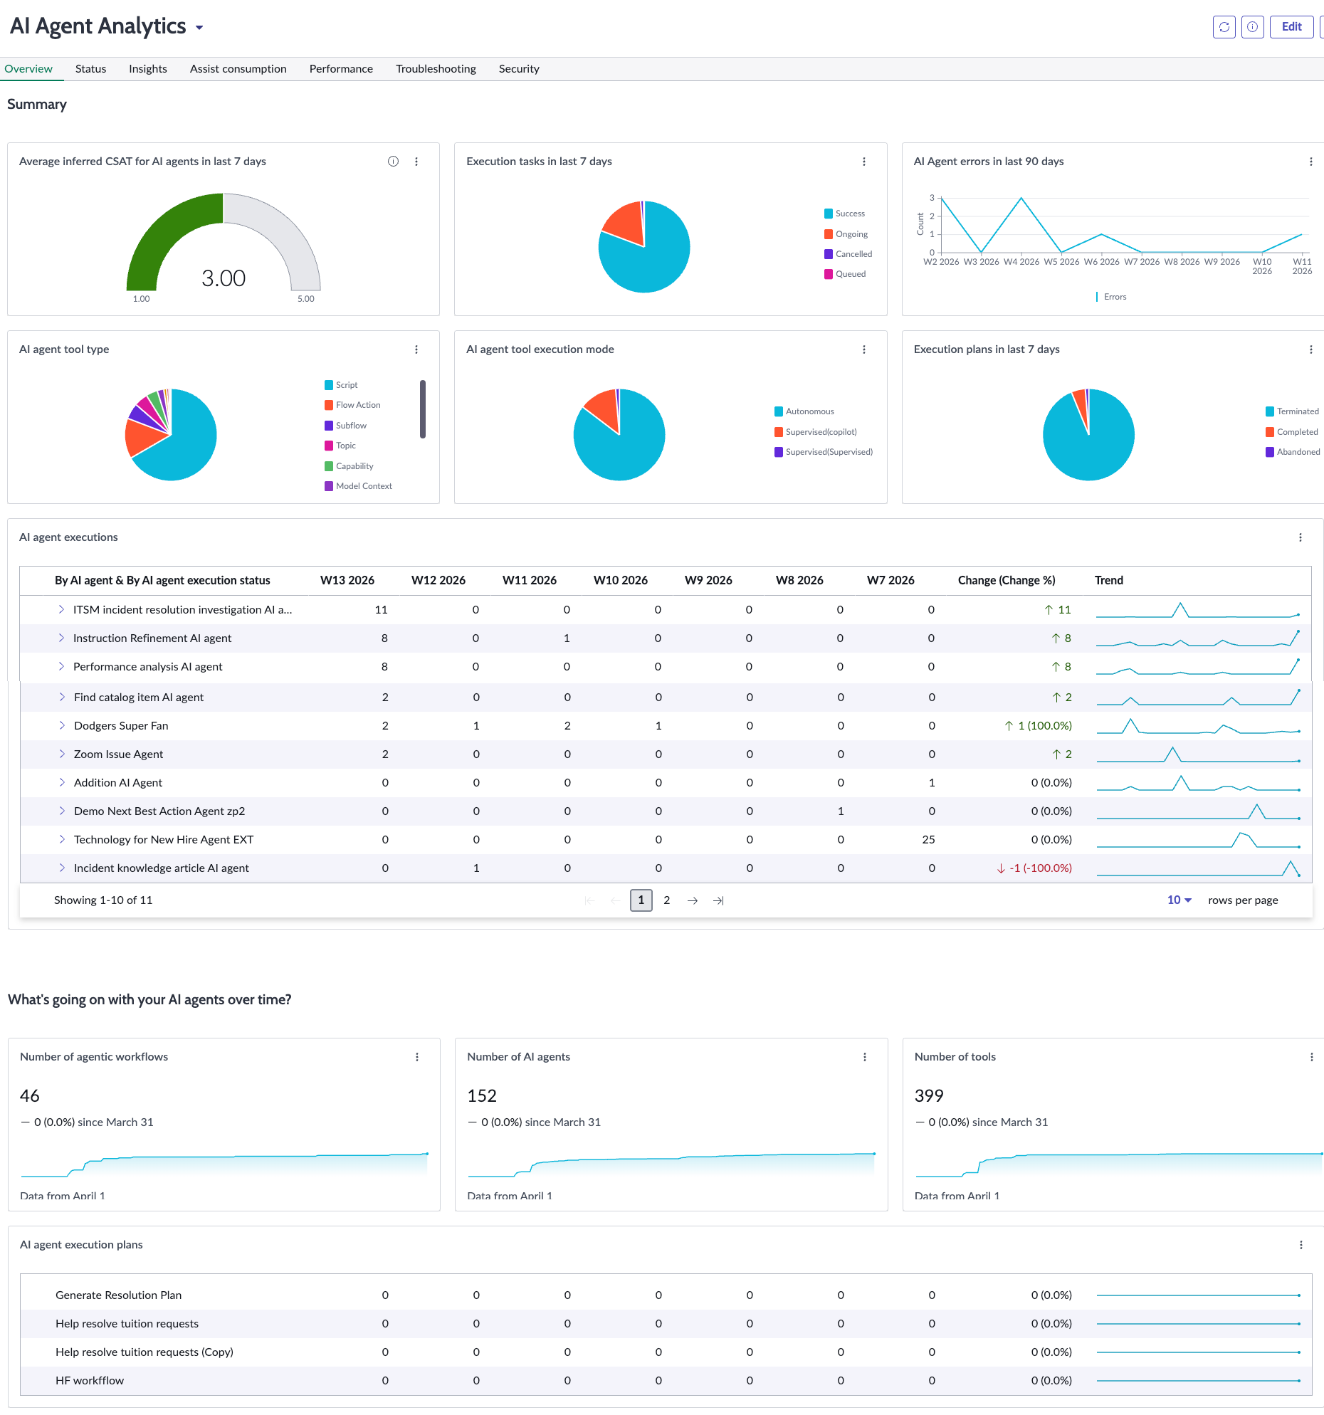Open the dashboard info icon next to Edit

click(1252, 27)
